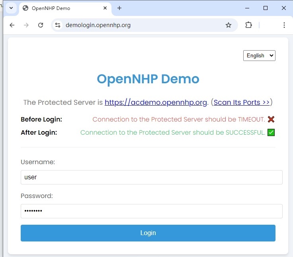Bookmark this page with the star icon
Screen dimensions: 293x257
pyautogui.click(x=229, y=25)
